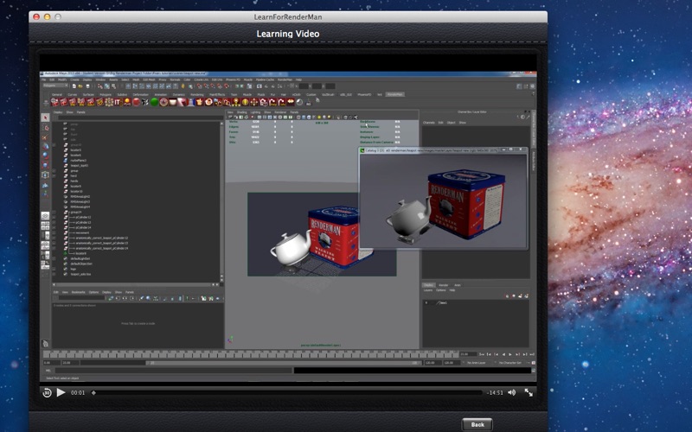Open the Polygons menu set dropdown
The width and height of the screenshot is (692, 432).
(x=55, y=86)
